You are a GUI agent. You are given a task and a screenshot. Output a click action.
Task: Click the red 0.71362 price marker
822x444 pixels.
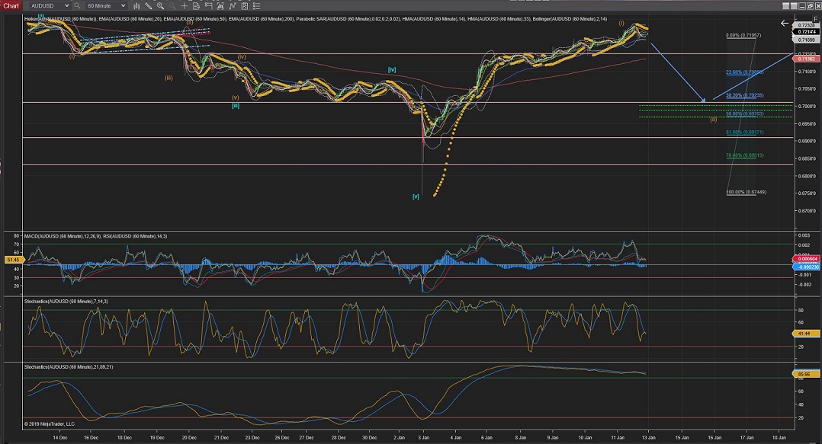806,59
